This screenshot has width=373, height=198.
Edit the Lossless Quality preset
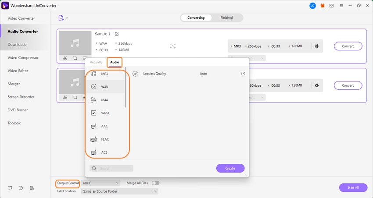tap(243, 74)
